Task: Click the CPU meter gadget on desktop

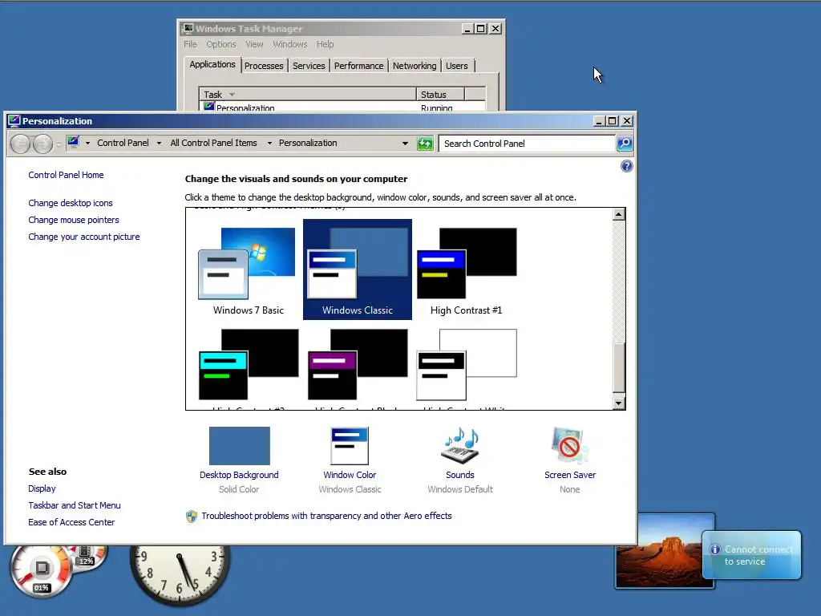Action: pos(42,570)
